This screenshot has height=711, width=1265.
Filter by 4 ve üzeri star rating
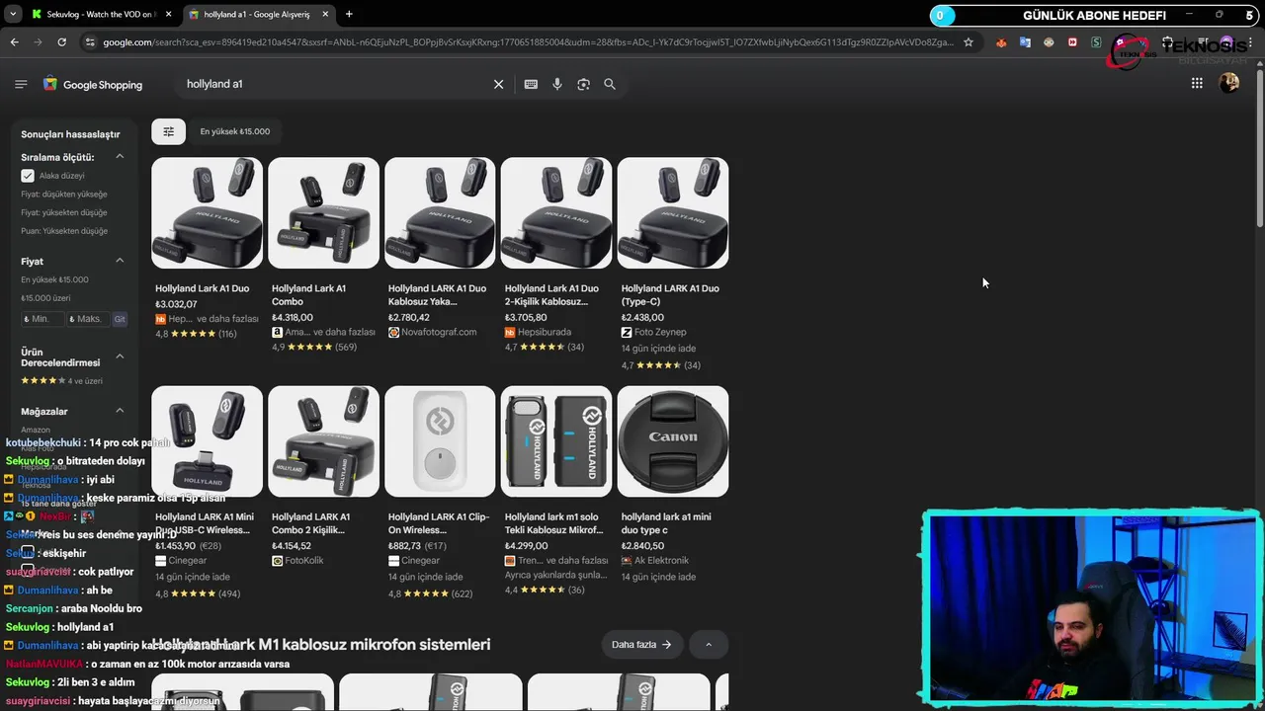pyautogui.click(x=61, y=381)
